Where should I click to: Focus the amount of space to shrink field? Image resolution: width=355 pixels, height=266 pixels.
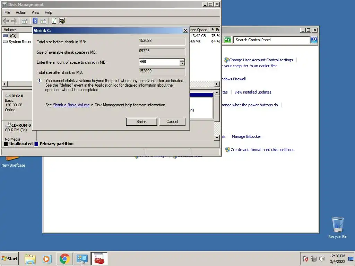(x=159, y=62)
